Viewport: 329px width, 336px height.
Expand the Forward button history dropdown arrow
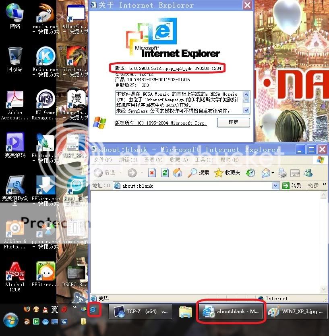pyautogui.click(x=142, y=173)
